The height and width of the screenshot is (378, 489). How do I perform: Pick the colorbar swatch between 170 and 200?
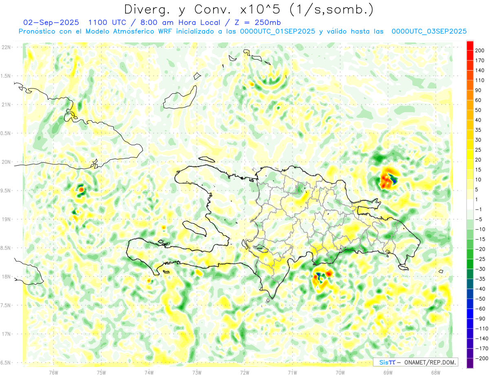pos(470,55)
